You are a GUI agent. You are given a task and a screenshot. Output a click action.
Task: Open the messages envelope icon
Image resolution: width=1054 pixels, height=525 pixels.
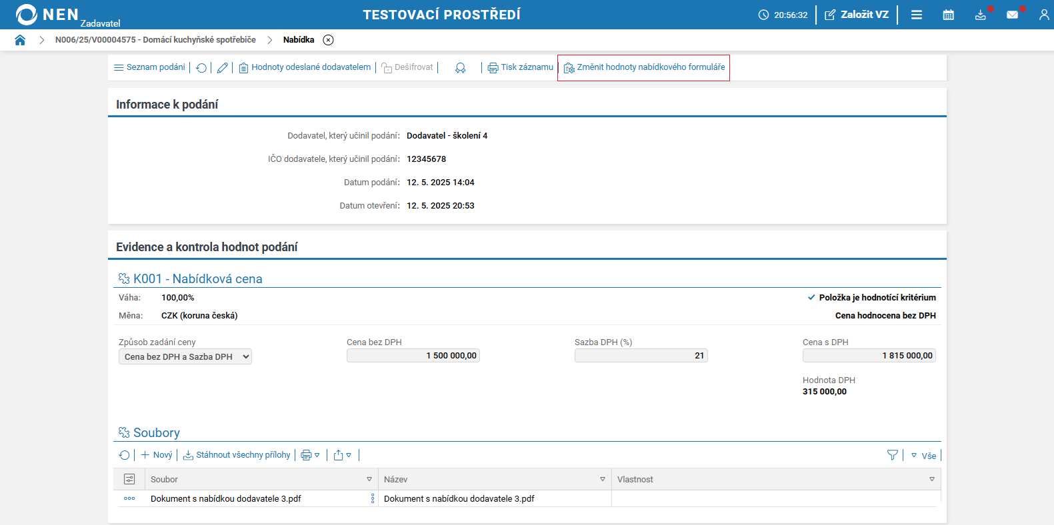coord(1012,15)
